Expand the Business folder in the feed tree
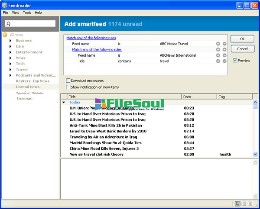This screenshot has height=209, width=260. click(10, 41)
